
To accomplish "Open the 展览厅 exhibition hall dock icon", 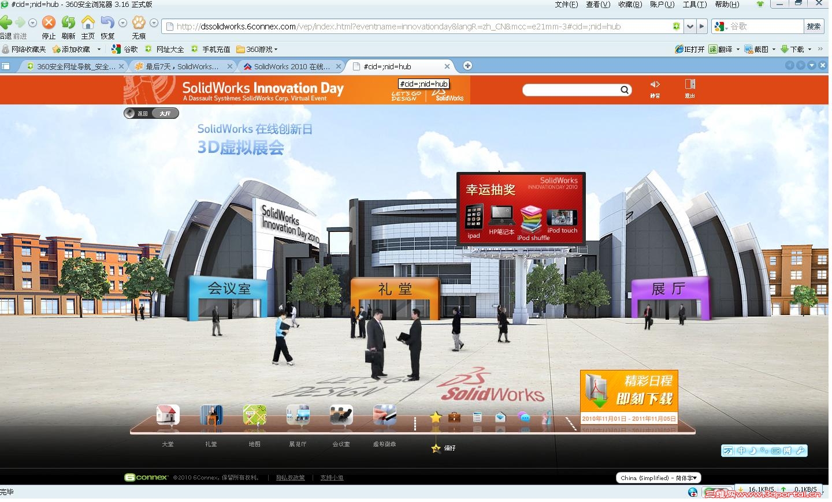I will tap(298, 415).
